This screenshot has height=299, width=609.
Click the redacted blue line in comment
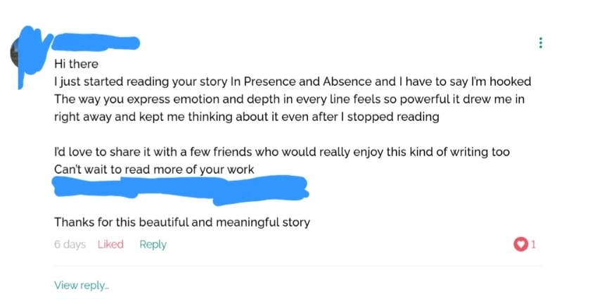(x=181, y=187)
